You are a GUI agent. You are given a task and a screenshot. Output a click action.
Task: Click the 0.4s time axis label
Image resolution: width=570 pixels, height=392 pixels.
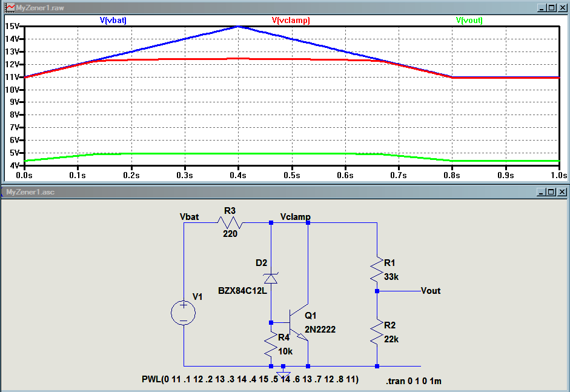[238, 175]
